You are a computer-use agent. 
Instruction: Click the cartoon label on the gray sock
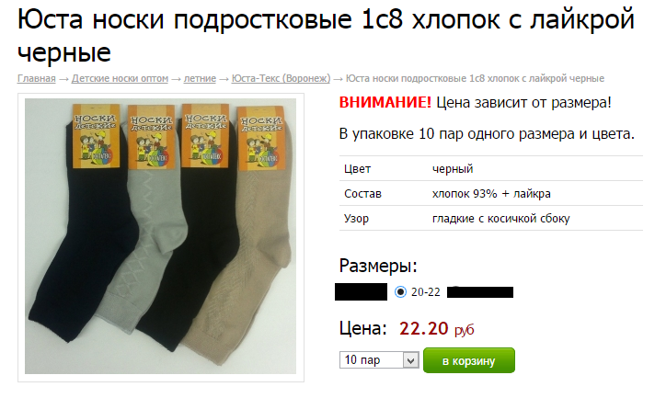point(151,137)
